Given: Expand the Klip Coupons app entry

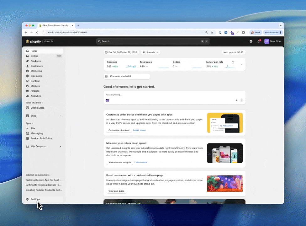Looking at the screenshot, I should 60,146.
